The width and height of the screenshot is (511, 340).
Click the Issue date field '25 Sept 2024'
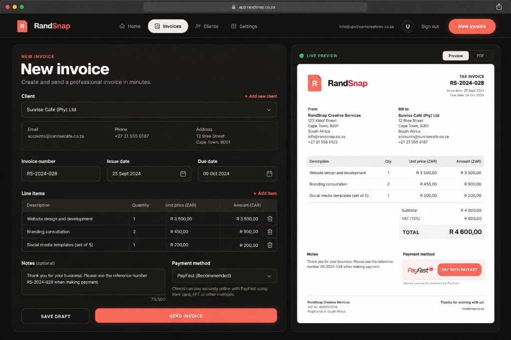(149, 173)
